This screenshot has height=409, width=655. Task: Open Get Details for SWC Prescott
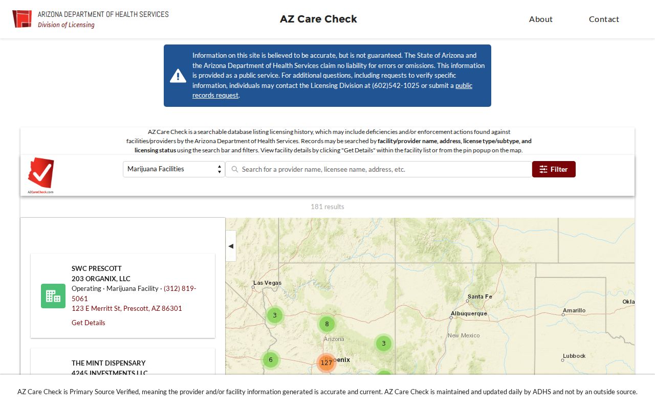click(89, 323)
